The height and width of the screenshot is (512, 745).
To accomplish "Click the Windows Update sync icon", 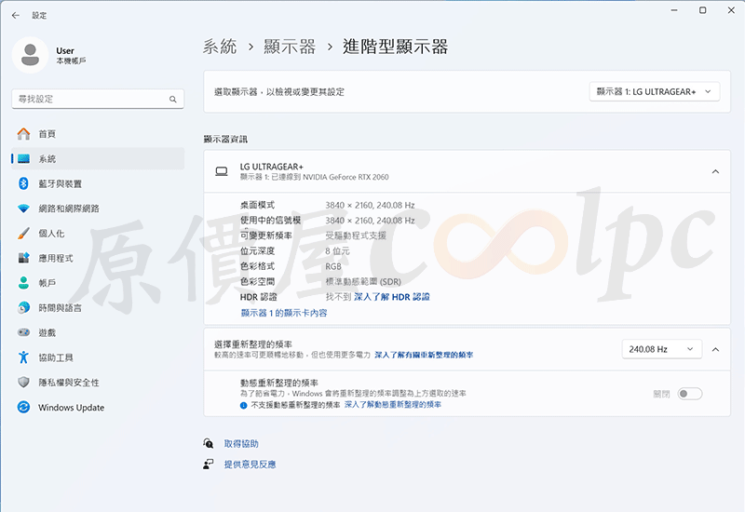I will tap(23, 407).
